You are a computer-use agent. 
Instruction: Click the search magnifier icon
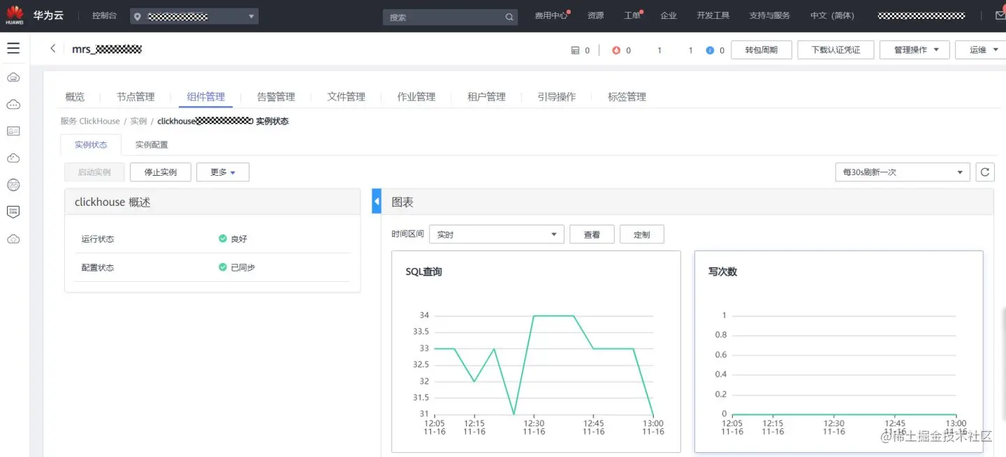509,17
